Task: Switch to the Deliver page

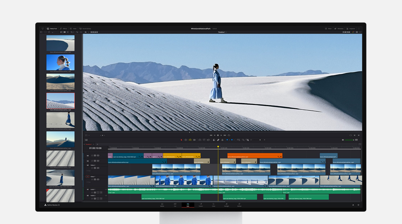Action: click(x=239, y=205)
